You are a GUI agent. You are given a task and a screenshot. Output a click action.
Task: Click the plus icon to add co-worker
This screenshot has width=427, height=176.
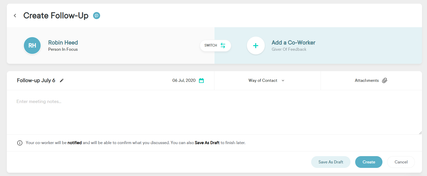tap(256, 46)
